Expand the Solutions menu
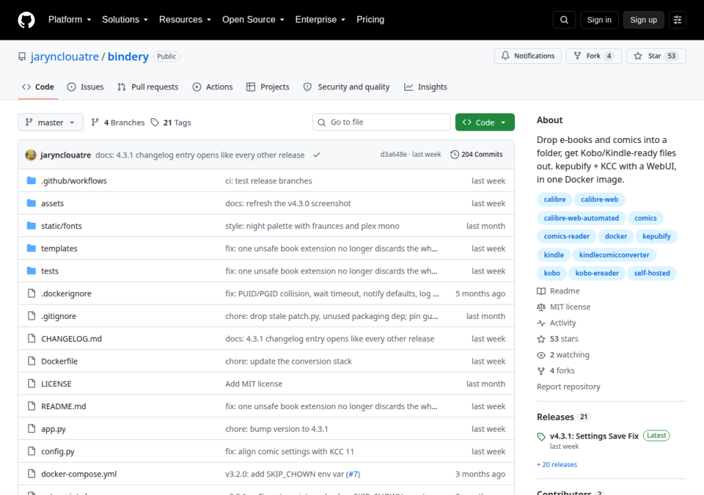The height and width of the screenshot is (495, 704). [x=125, y=20]
